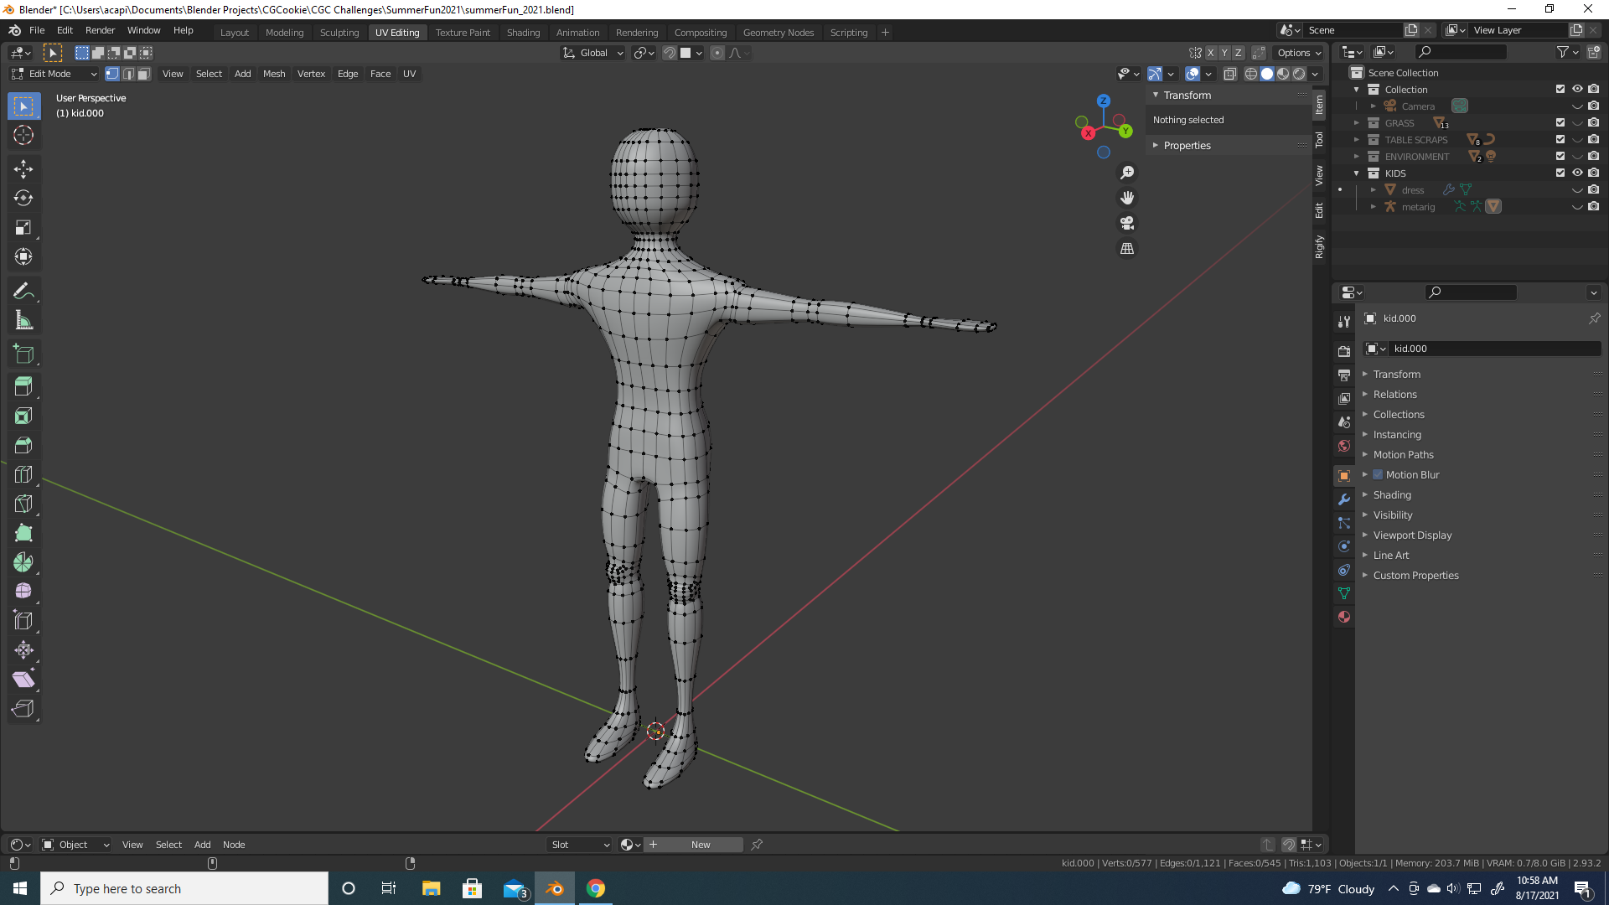Click the kid.000 object name field
This screenshot has height=905, width=1609.
[x=1492, y=349]
